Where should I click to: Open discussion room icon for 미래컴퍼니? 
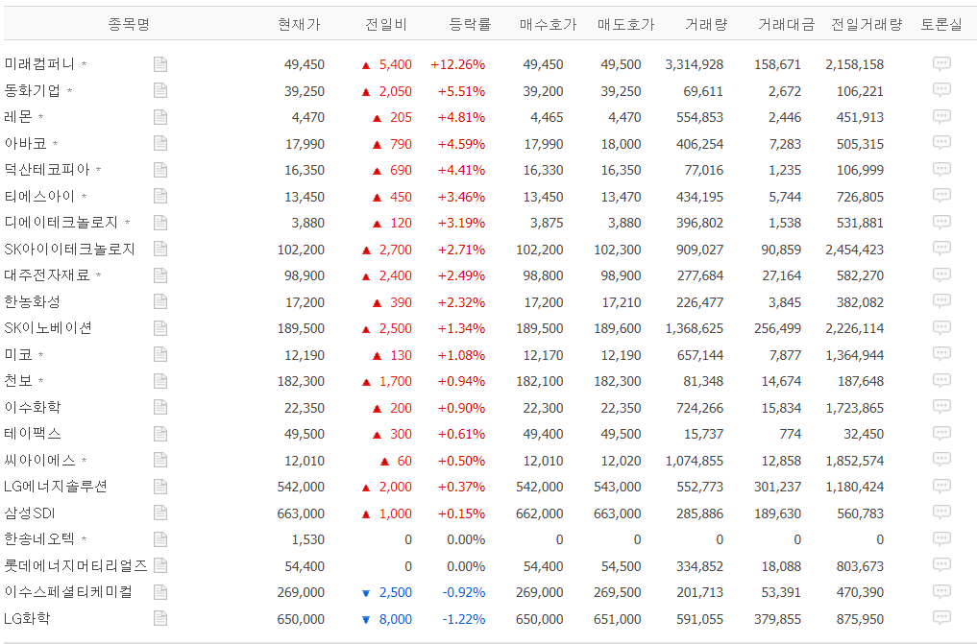941,63
